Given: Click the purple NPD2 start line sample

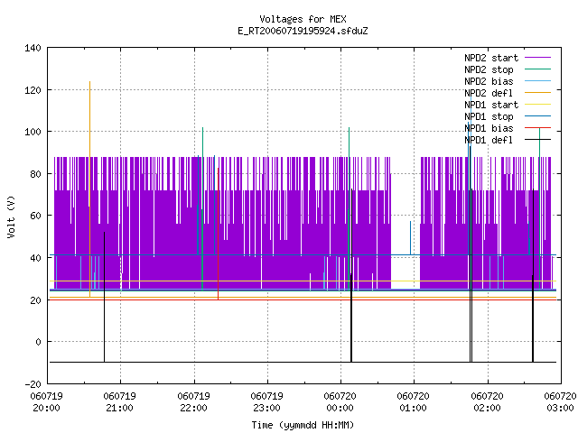Looking at the screenshot, I should tap(537, 58).
